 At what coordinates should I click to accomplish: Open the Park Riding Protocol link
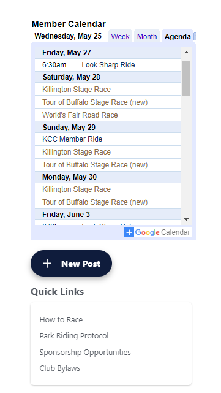[x=74, y=336]
